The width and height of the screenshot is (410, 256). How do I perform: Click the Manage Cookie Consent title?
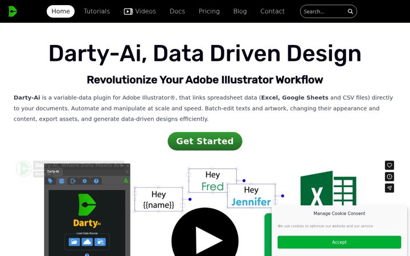(339, 213)
